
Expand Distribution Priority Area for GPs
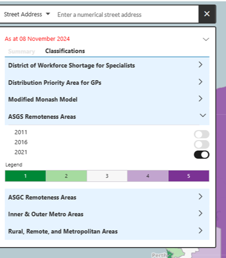click(107, 82)
